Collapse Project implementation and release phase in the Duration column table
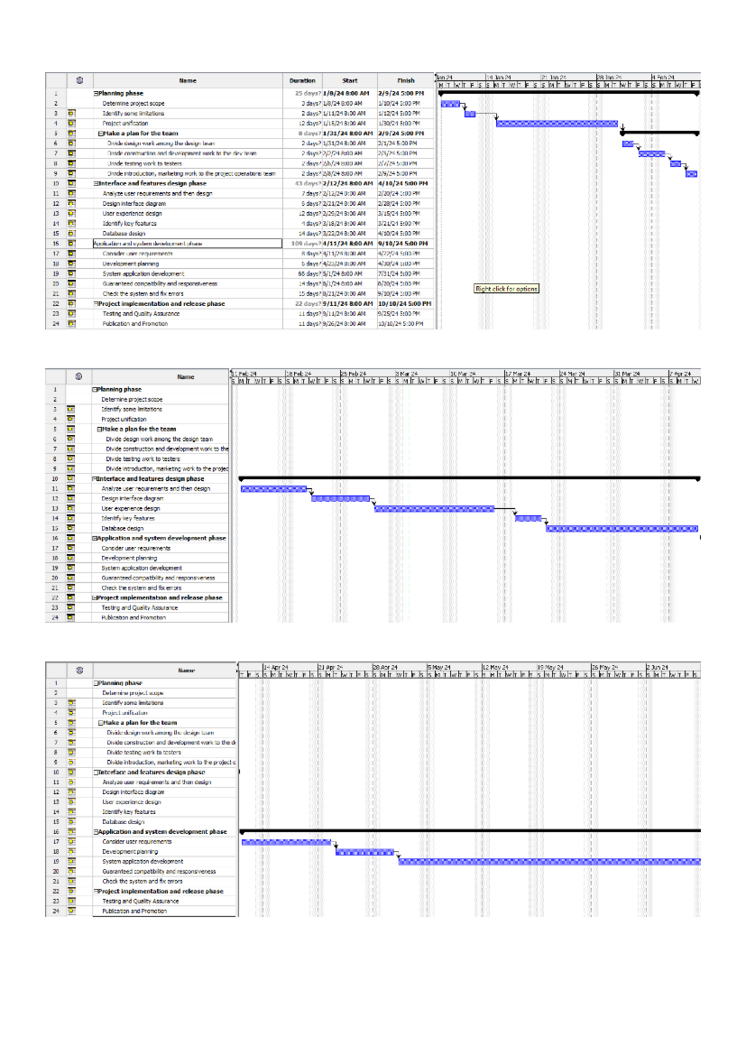Screen dimensions: 746x1055 tap(96, 304)
